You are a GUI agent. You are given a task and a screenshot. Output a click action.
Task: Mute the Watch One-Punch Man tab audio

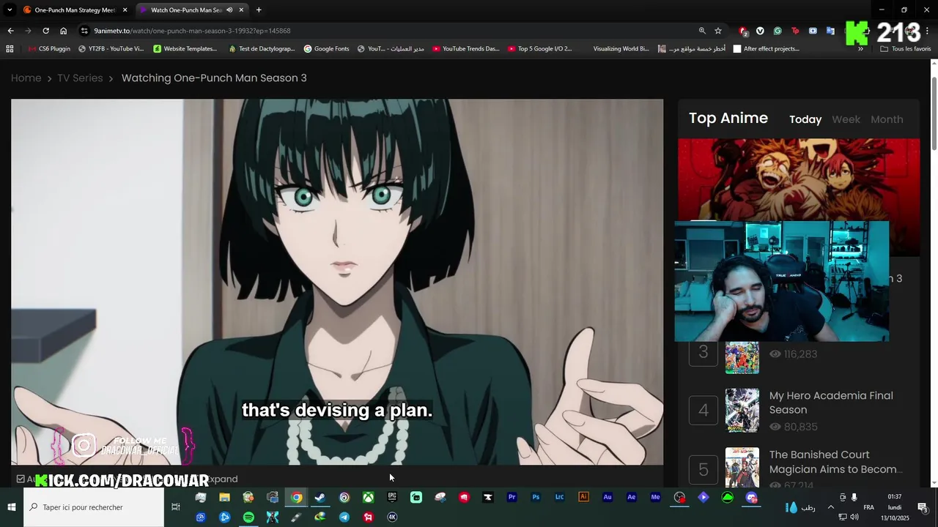point(229,10)
